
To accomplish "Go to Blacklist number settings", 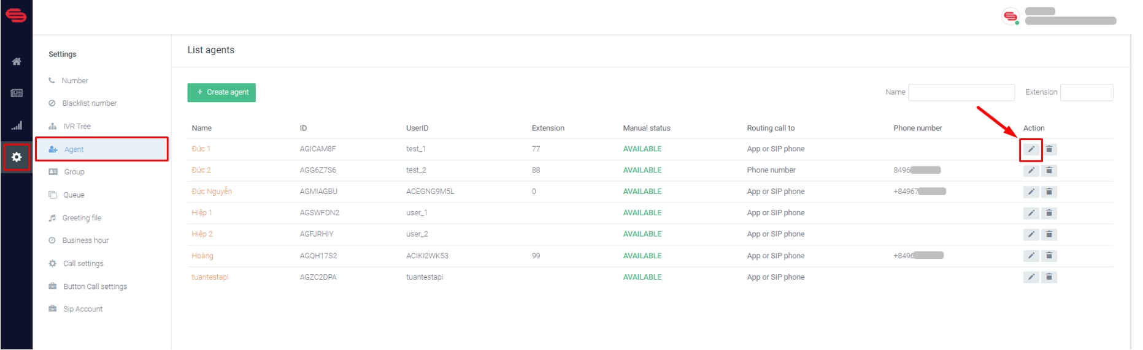I will pos(89,103).
